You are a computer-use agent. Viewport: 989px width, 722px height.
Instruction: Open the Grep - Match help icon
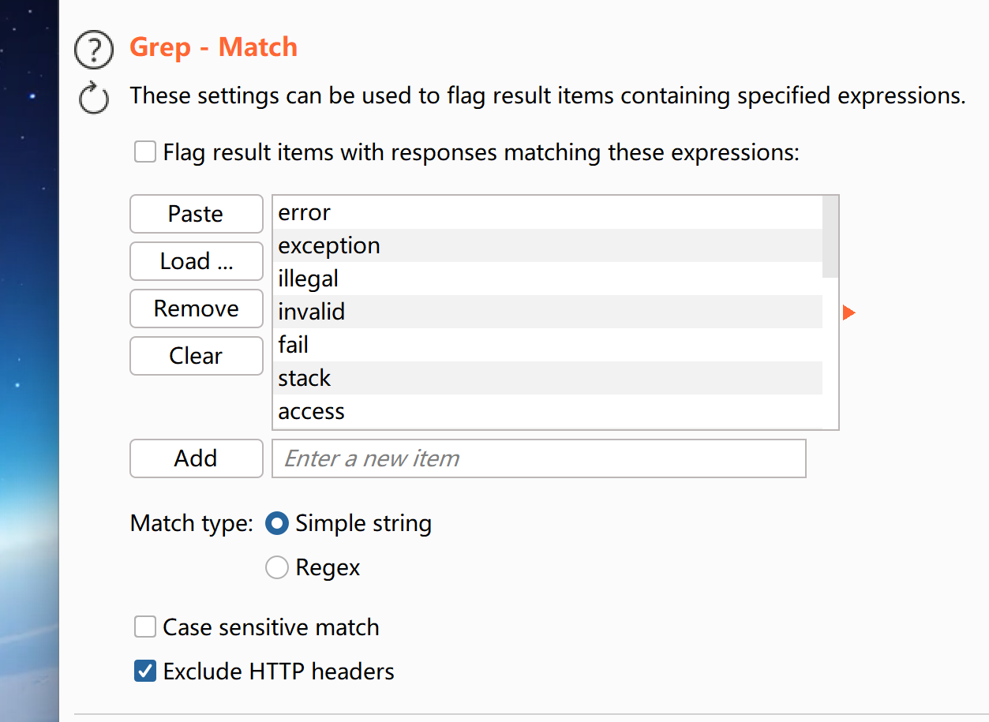click(94, 50)
